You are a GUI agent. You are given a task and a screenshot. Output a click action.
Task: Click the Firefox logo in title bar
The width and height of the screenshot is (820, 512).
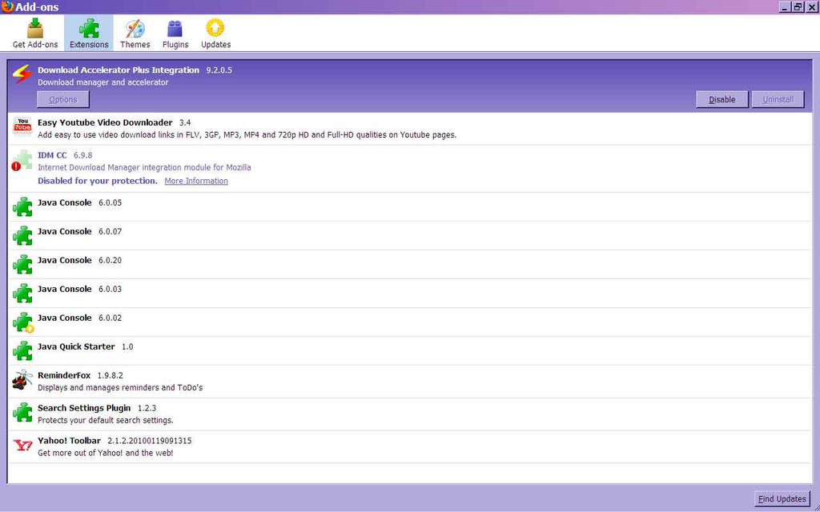point(6,6)
